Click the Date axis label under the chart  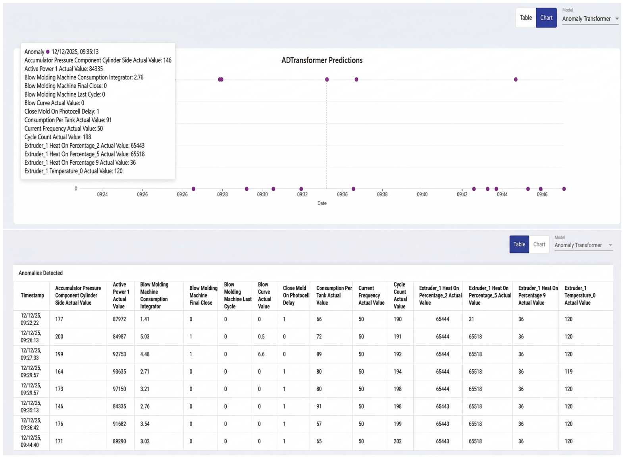[322, 203]
